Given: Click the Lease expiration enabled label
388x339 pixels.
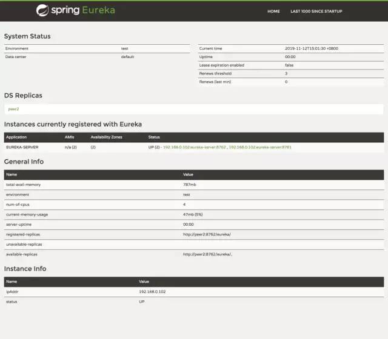Looking at the screenshot, I should [x=222, y=65].
